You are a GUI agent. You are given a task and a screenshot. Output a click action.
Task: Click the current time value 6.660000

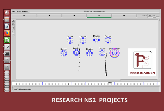pyautogui.click(x=144, y=16)
